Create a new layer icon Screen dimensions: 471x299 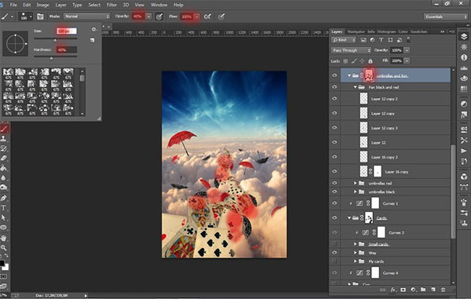(433, 290)
